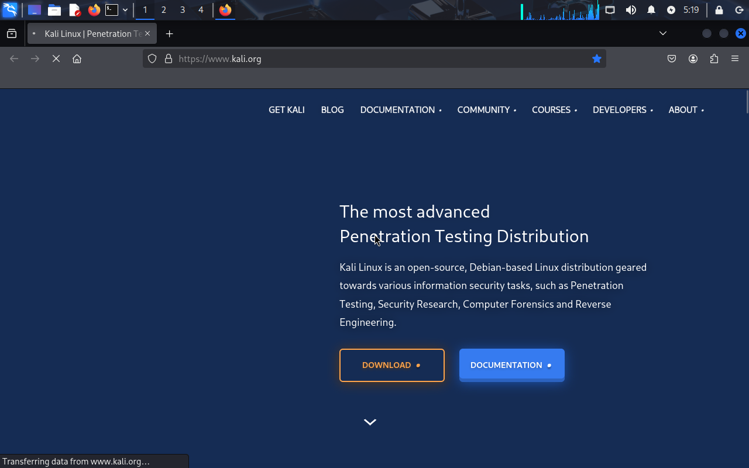
Task: Go forward one page
Action: point(35,58)
